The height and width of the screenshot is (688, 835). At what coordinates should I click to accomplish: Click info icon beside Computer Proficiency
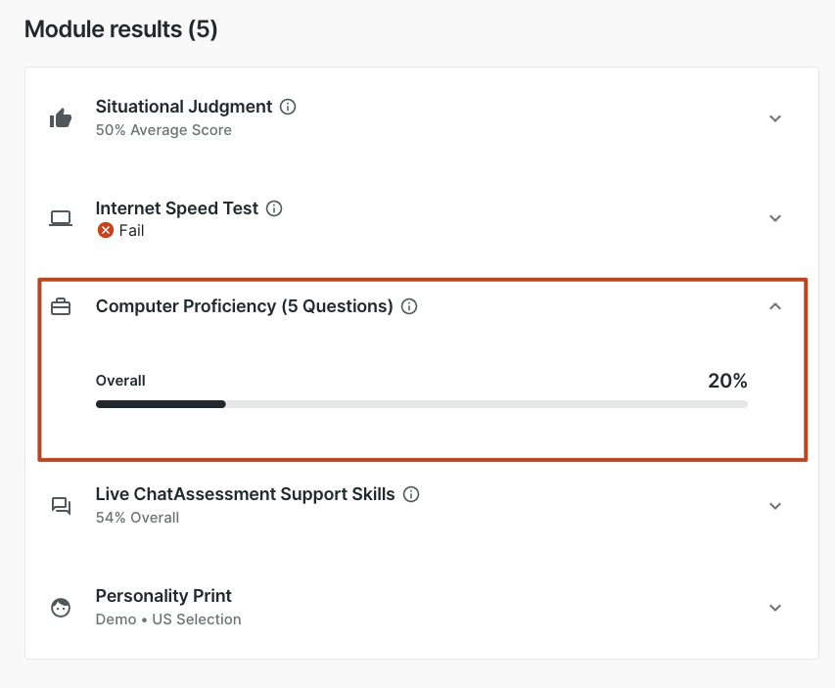tap(410, 306)
